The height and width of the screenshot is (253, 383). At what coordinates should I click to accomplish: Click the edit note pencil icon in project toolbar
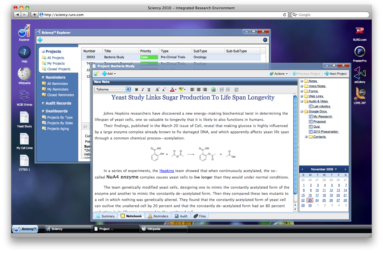[x=96, y=74]
